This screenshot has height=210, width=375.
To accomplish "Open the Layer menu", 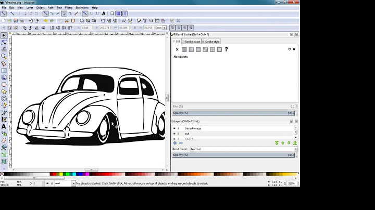I will (30, 8).
